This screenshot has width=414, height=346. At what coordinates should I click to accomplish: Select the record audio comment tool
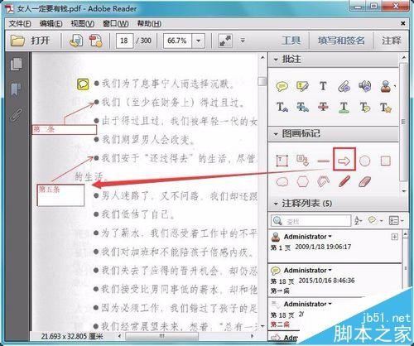point(365,86)
